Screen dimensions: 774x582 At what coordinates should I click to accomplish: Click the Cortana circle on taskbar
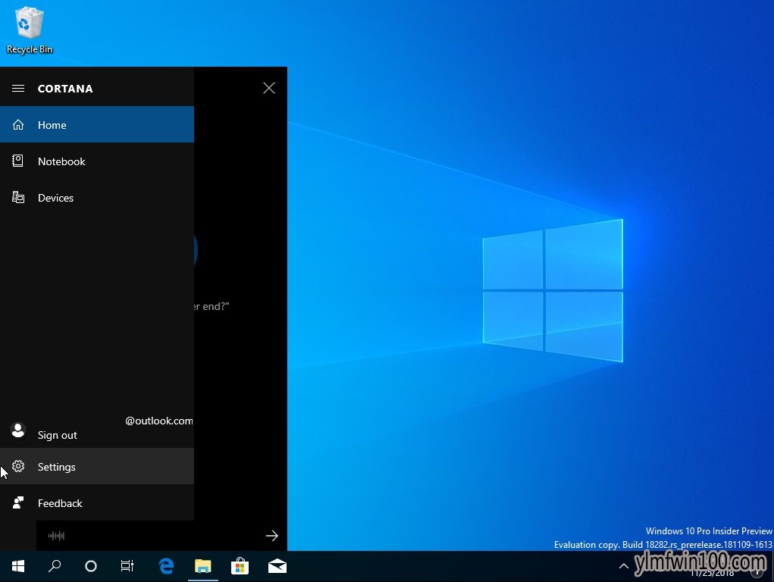tap(91, 566)
